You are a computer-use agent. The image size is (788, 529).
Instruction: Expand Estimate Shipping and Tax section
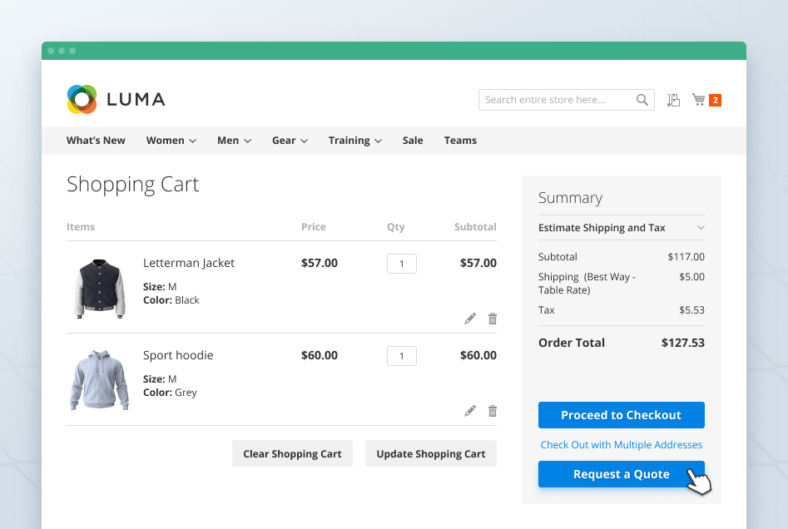click(621, 228)
